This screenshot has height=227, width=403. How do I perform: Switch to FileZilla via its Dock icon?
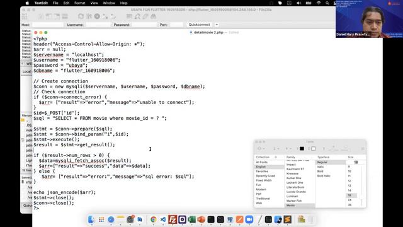pyautogui.click(x=173, y=219)
